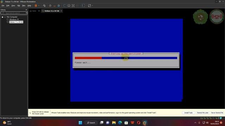Close the Home tab
Viewport: 225px width, 126px height.
39,11
